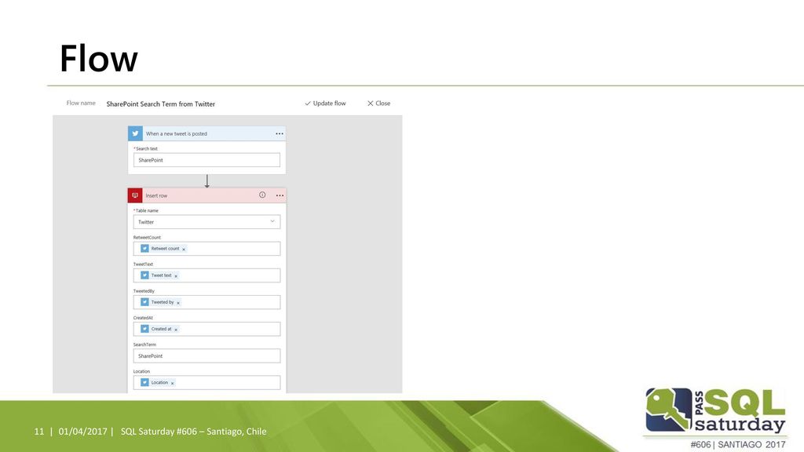Open the info icon on the Insert row card
Screen dimensions: 804x452
(x=262, y=195)
